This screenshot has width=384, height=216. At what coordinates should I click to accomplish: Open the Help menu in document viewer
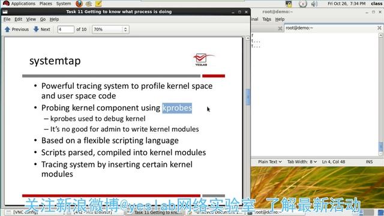(x=54, y=19)
